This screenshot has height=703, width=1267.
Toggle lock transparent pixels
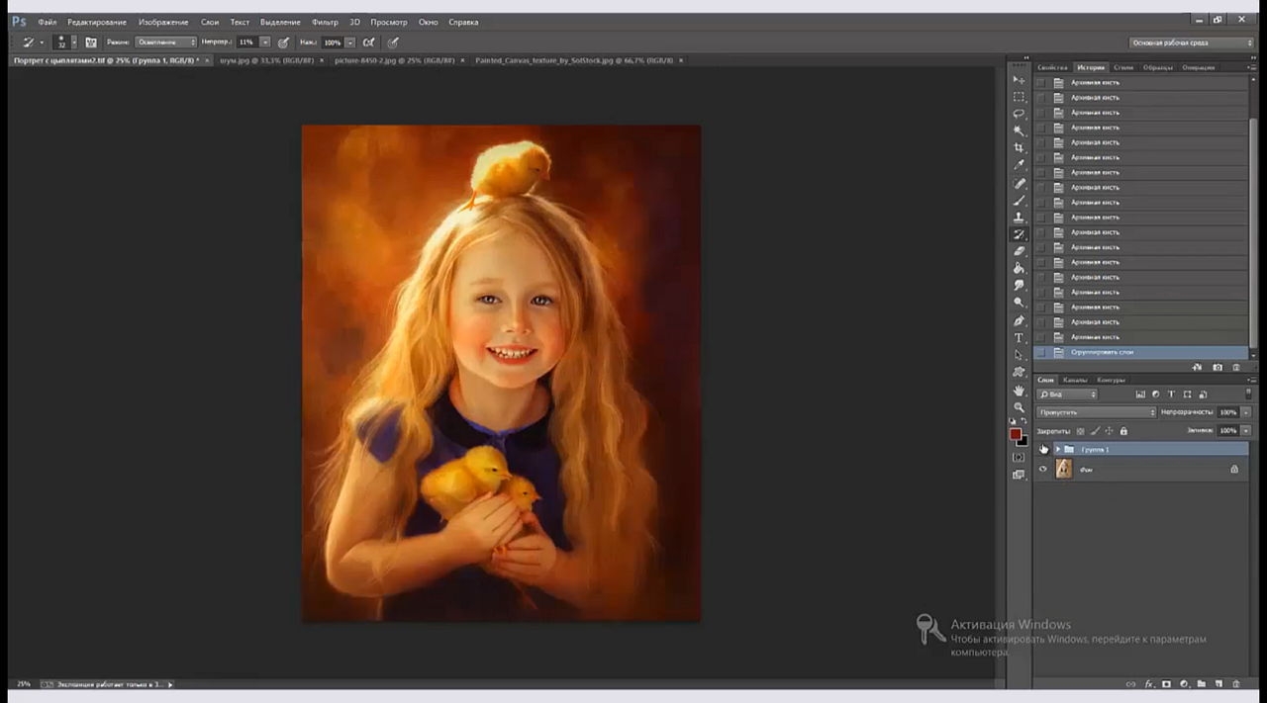coord(1080,431)
